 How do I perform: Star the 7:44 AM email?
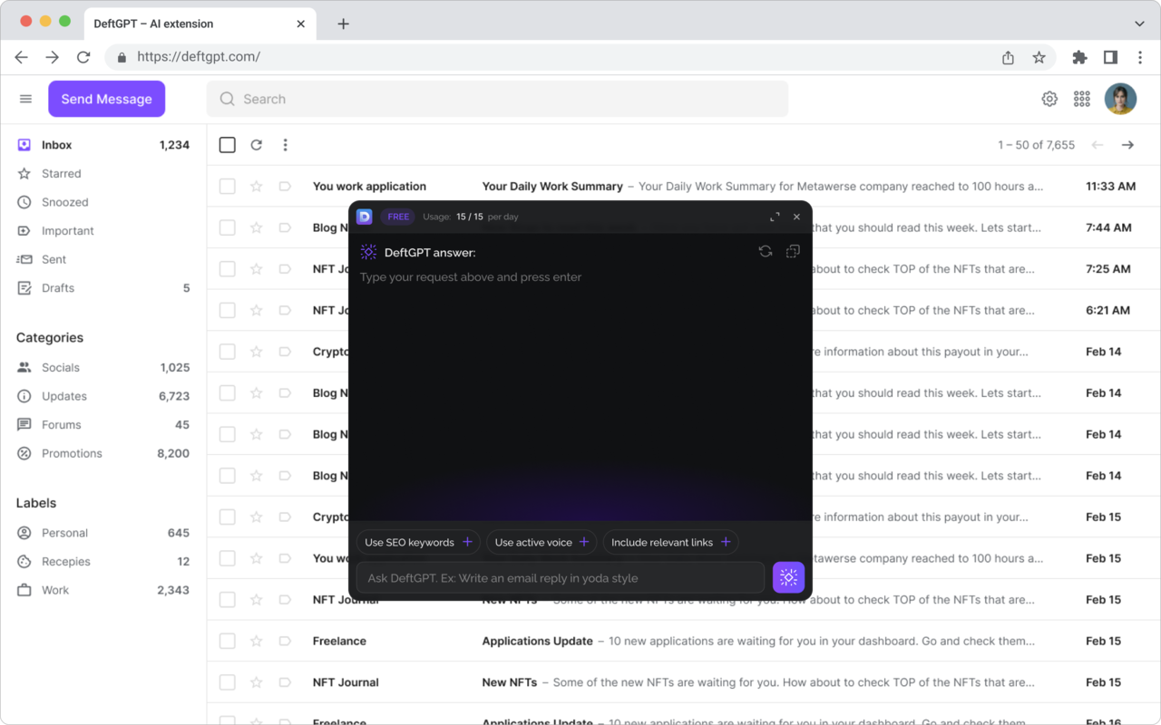(257, 227)
